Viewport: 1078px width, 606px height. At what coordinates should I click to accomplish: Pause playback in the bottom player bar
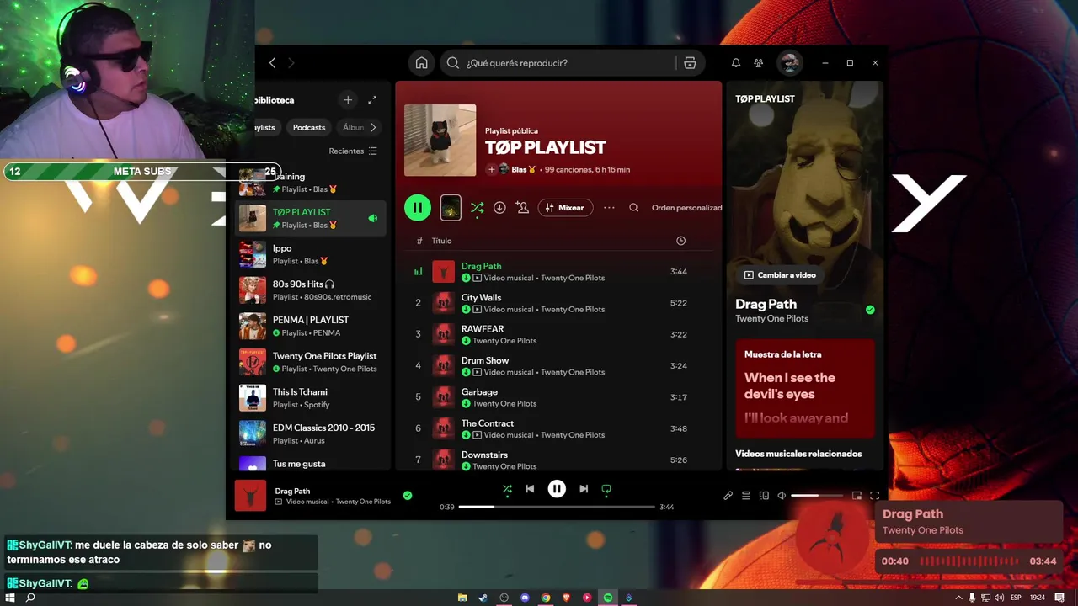click(x=557, y=489)
